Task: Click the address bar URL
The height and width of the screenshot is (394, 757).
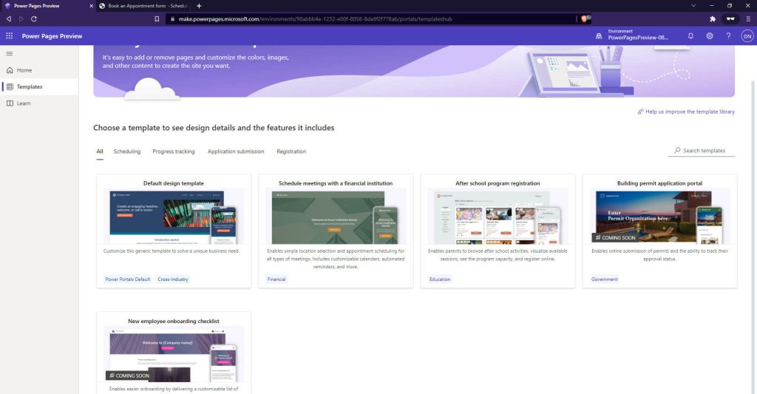Action: tap(315, 18)
